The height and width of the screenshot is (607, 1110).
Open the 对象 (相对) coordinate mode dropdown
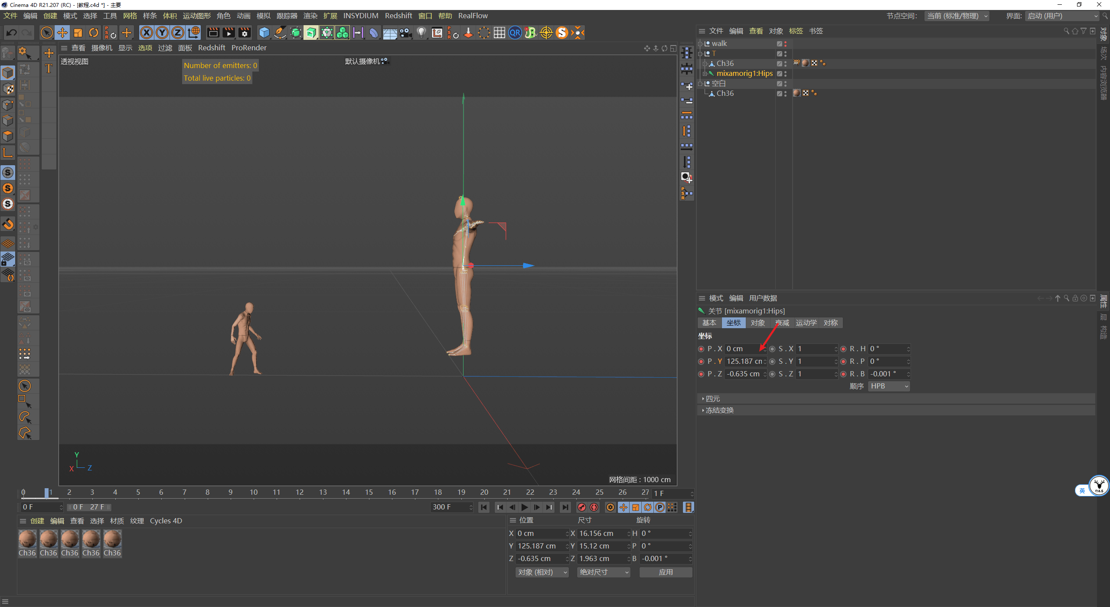pyautogui.click(x=542, y=572)
